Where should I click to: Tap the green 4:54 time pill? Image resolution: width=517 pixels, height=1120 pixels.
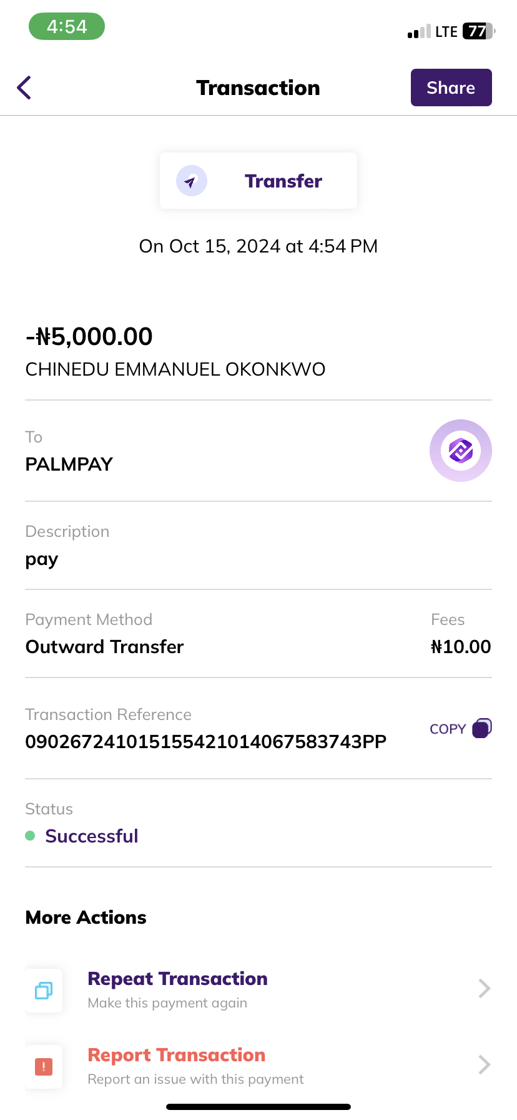[x=67, y=27]
